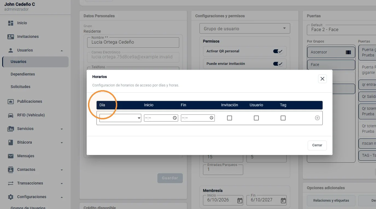Open calendar for Membresía Inicio date
This screenshot has height=209, width=376.
[x=240, y=201]
